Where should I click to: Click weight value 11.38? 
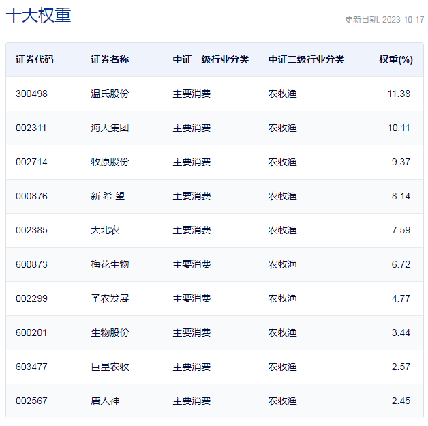(399, 94)
